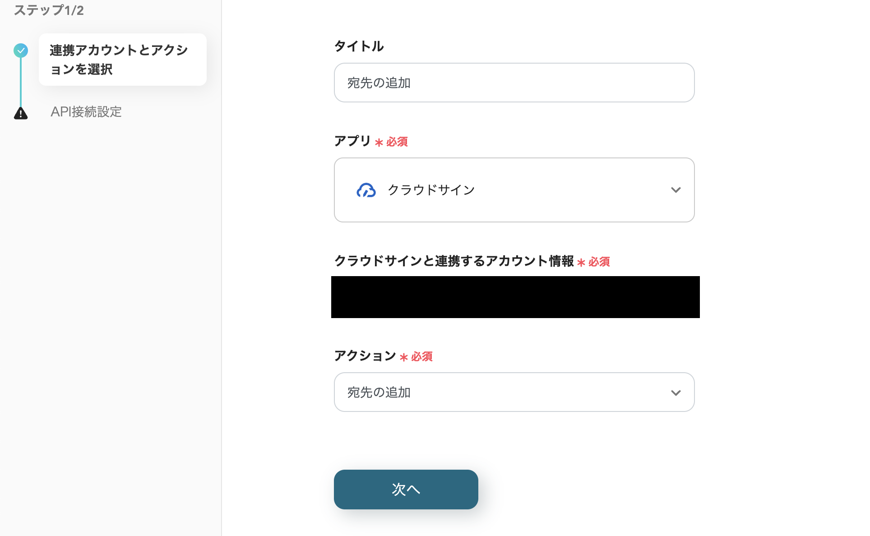Click the ステップ1/2 header text

[49, 10]
